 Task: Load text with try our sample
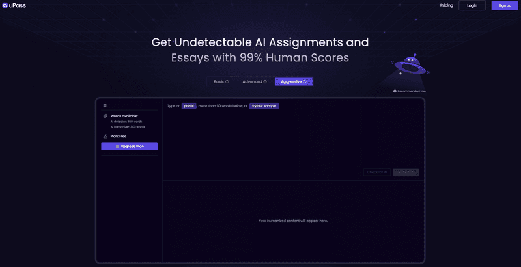coord(264,105)
